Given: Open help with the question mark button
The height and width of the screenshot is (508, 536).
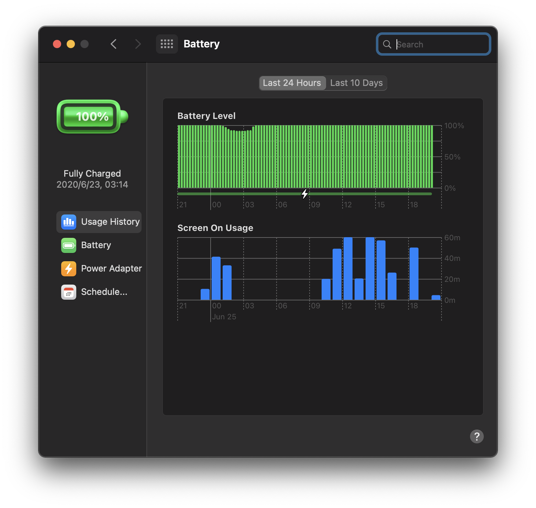Looking at the screenshot, I should click(477, 437).
